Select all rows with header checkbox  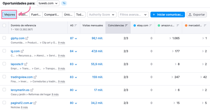click(x=4, y=26)
